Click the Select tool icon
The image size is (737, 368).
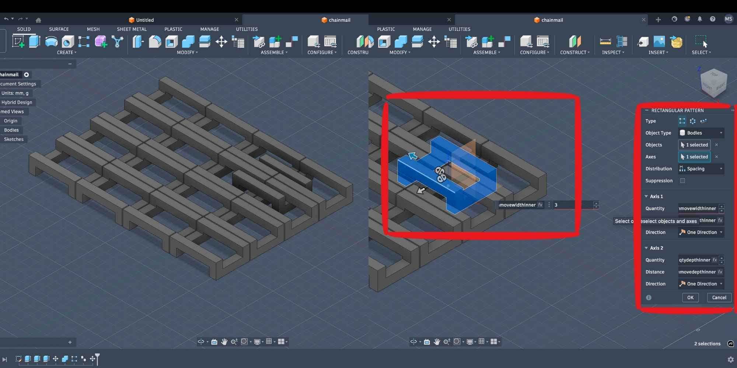[701, 42]
